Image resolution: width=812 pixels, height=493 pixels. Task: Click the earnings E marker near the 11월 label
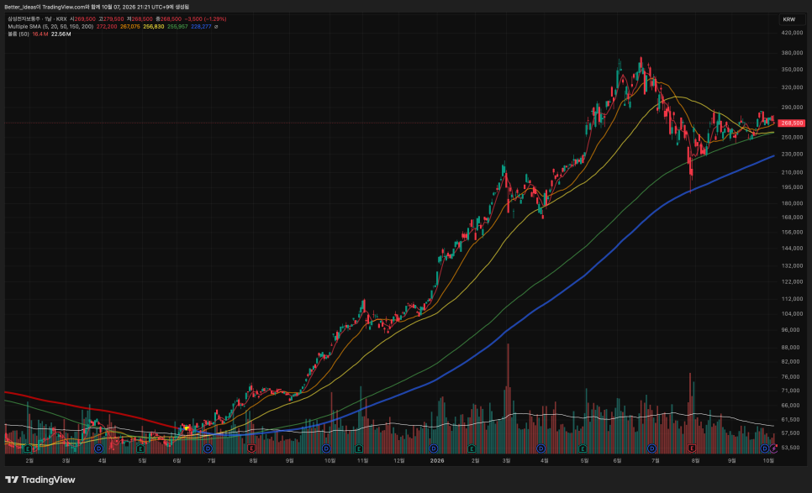[x=358, y=448]
